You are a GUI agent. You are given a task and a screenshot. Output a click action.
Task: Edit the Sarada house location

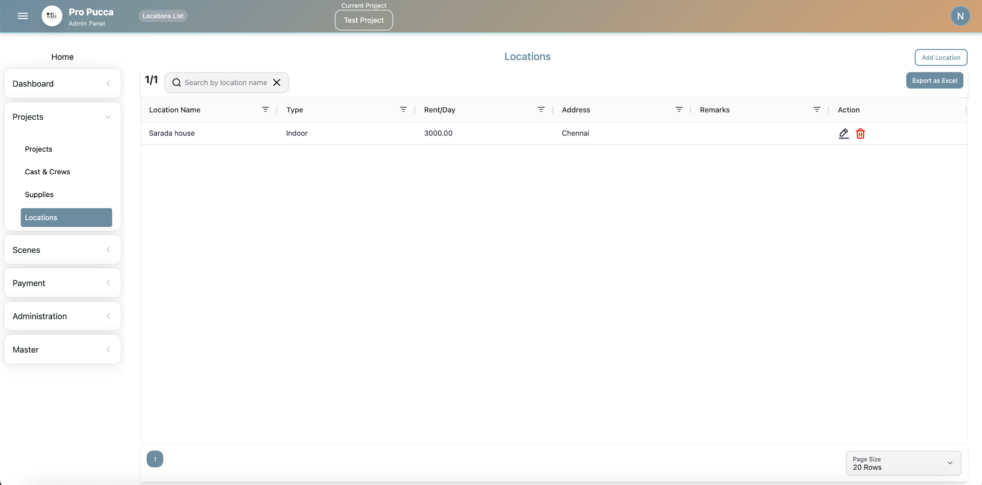coord(843,134)
